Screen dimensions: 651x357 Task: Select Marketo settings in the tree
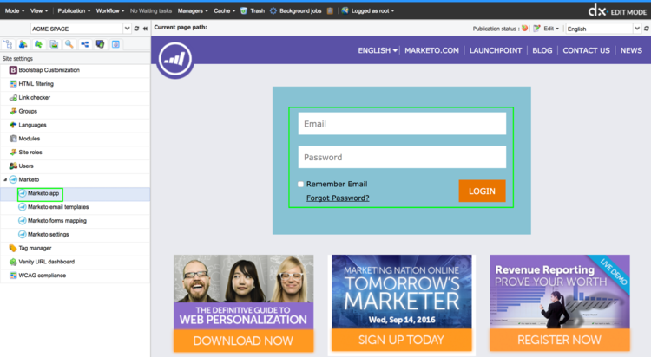[x=48, y=234]
